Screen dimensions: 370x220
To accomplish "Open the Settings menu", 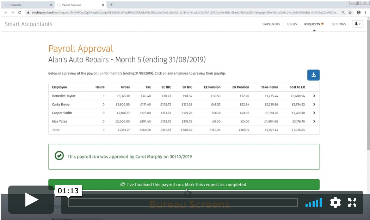I will coord(338,24).
